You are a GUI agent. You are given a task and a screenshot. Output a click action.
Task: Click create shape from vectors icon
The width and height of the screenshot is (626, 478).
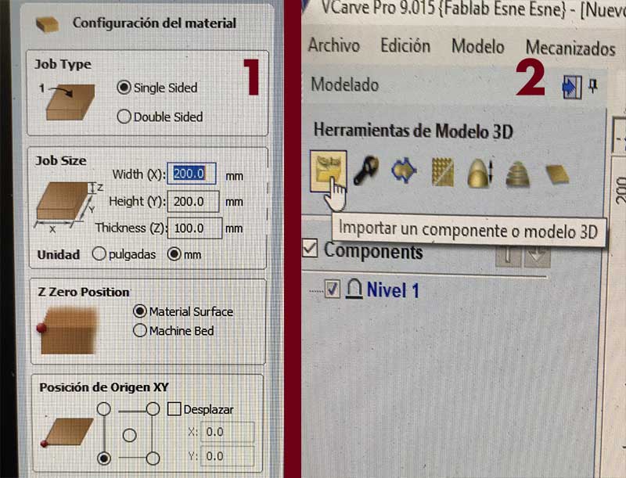coord(404,171)
